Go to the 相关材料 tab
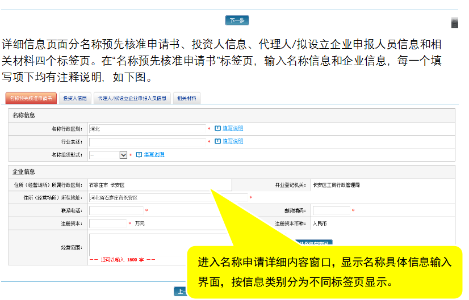Screen dimensions: 469x300 click(x=186, y=98)
